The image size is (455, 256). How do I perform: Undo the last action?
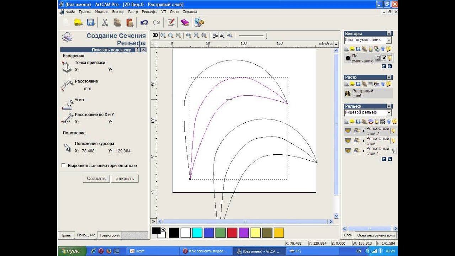[144, 23]
